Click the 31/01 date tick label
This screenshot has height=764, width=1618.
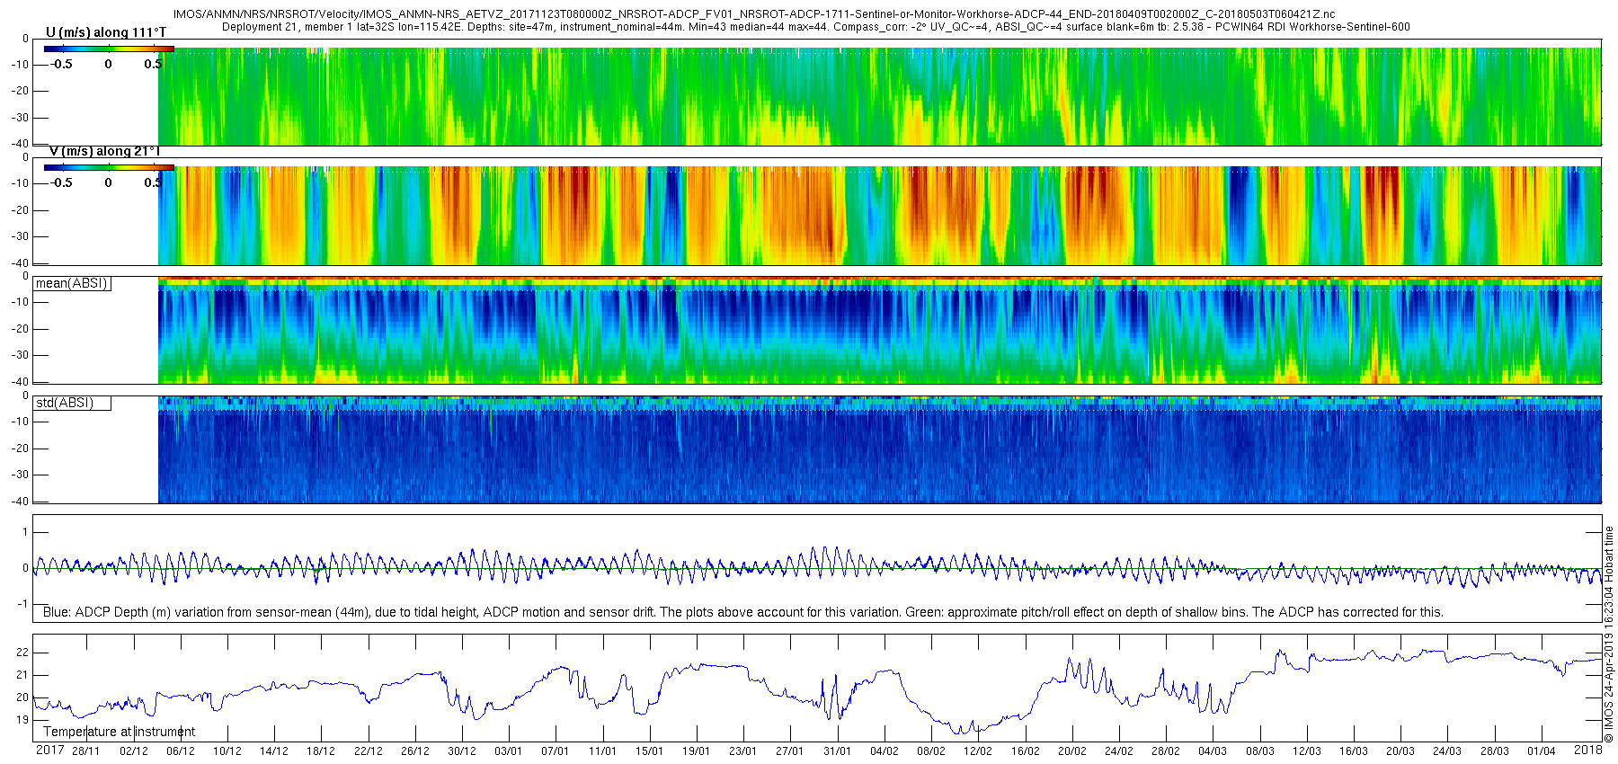point(837,751)
